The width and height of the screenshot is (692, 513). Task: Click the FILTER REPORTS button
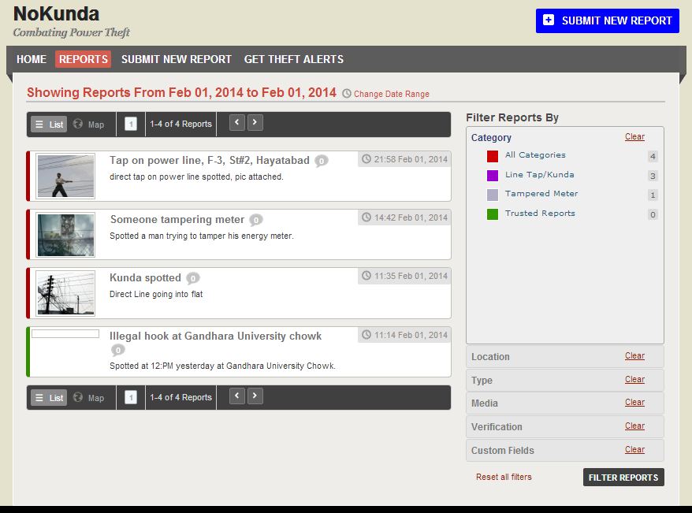(623, 478)
